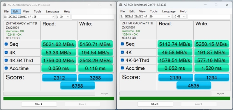The image size is (233, 110).
Task: Open Help menu in right window
Action: coord(183,11)
